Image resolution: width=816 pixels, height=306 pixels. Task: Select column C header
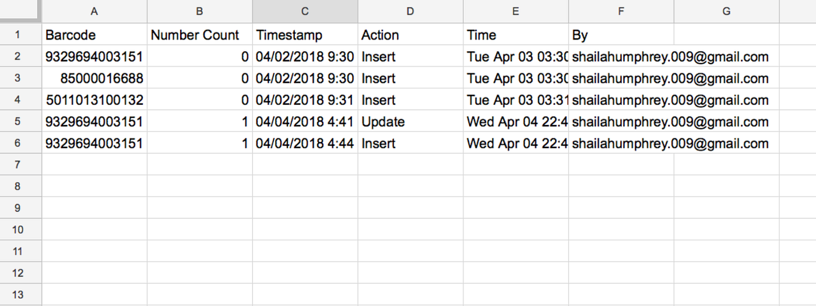pyautogui.click(x=305, y=11)
